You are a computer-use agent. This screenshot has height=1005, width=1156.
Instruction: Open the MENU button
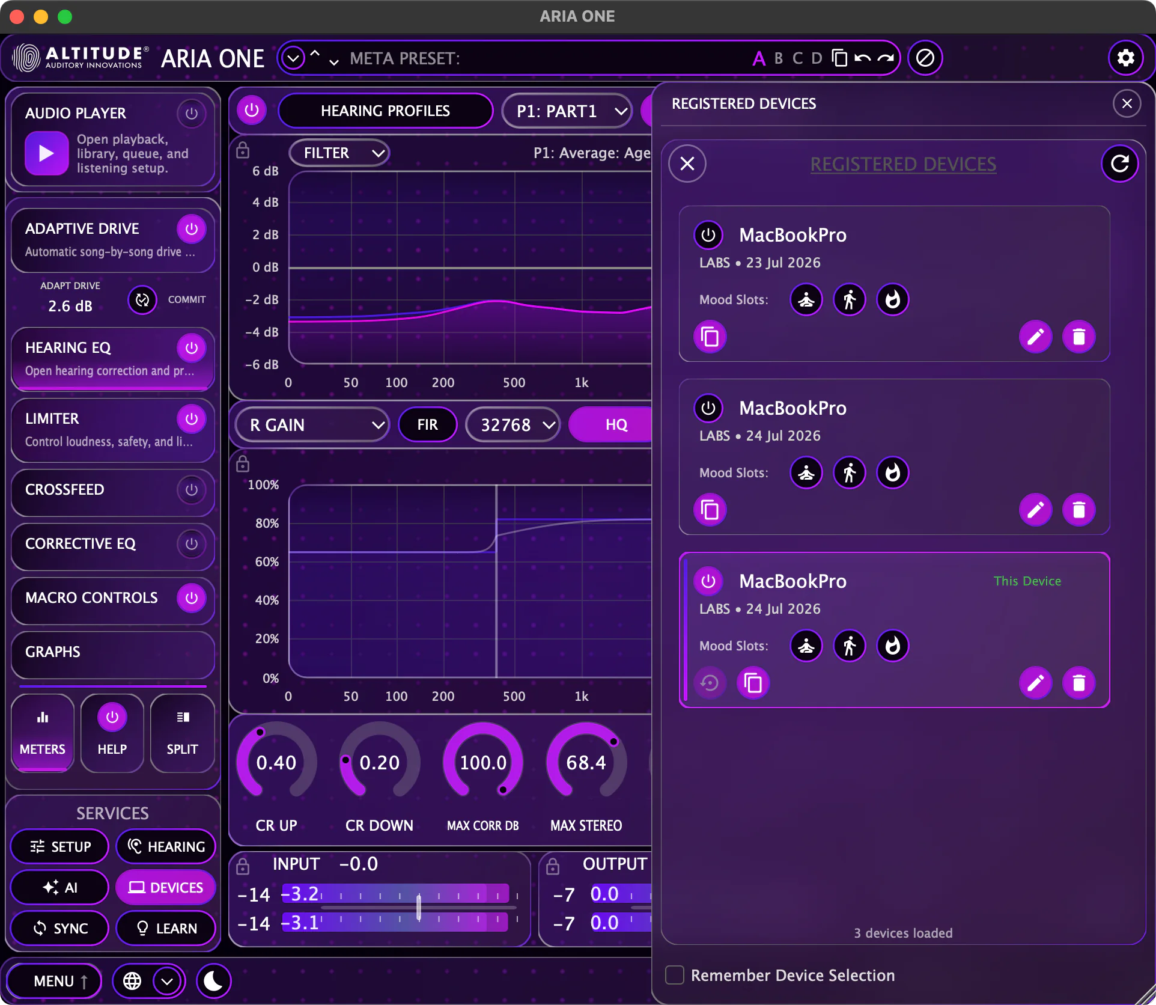[54, 981]
